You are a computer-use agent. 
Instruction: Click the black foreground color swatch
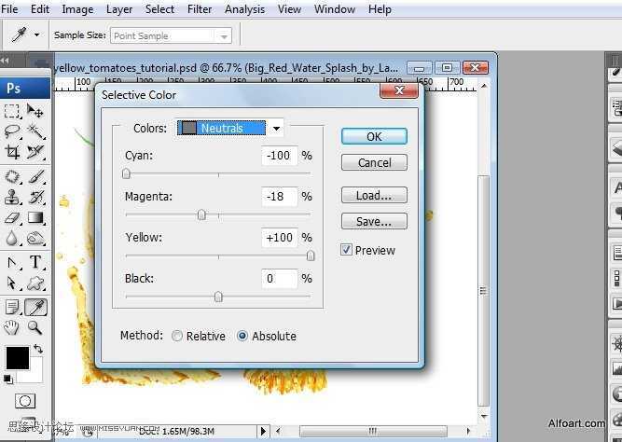coord(17,357)
